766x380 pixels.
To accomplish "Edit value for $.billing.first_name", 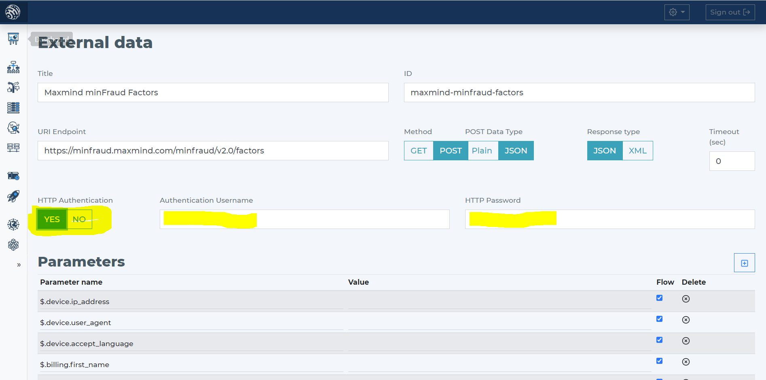I will [499, 365].
